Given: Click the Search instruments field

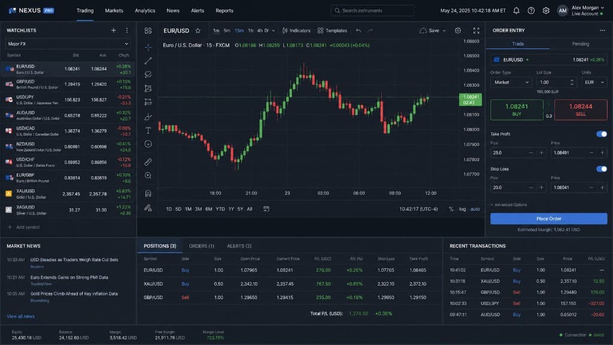Looking at the screenshot, I should point(372,11).
